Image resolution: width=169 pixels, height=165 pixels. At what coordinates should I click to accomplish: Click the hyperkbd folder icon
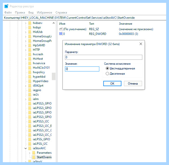pyautogui.click(x=30, y=77)
